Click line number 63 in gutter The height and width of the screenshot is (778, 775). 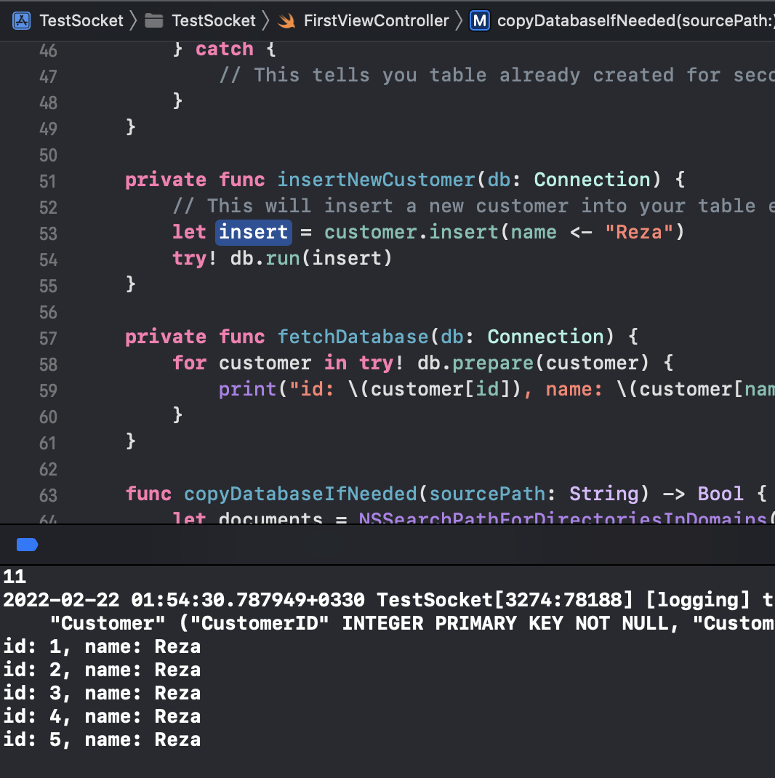click(x=48, y=496)
